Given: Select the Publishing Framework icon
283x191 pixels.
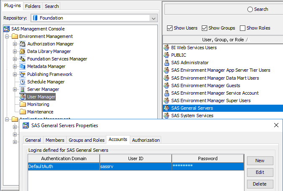Looking at the screenshot, I should (23, 74).
